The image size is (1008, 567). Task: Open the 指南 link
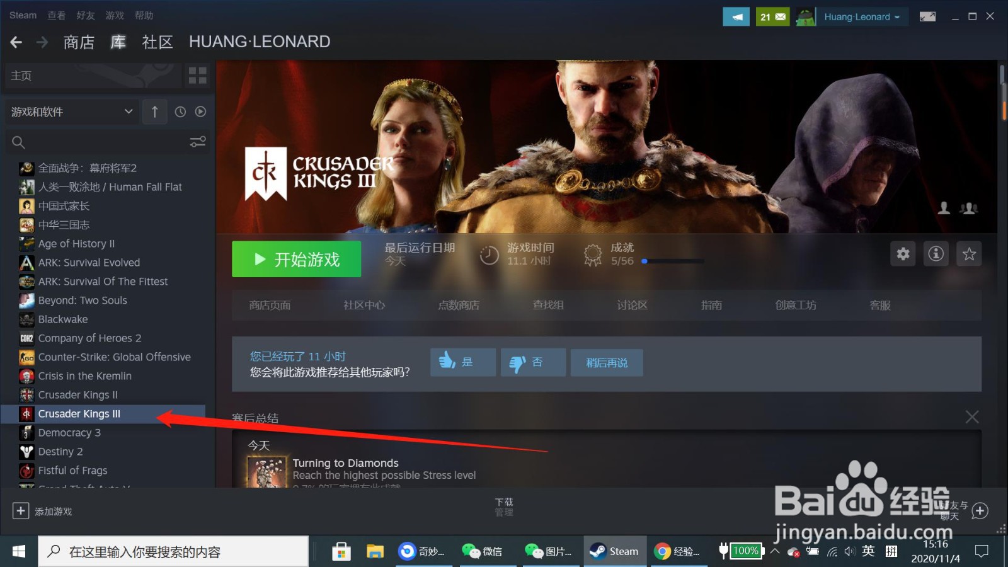[711, 306]
